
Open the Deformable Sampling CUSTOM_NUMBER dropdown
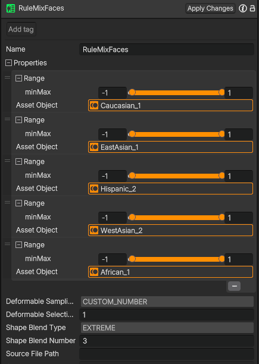(167, 302)
